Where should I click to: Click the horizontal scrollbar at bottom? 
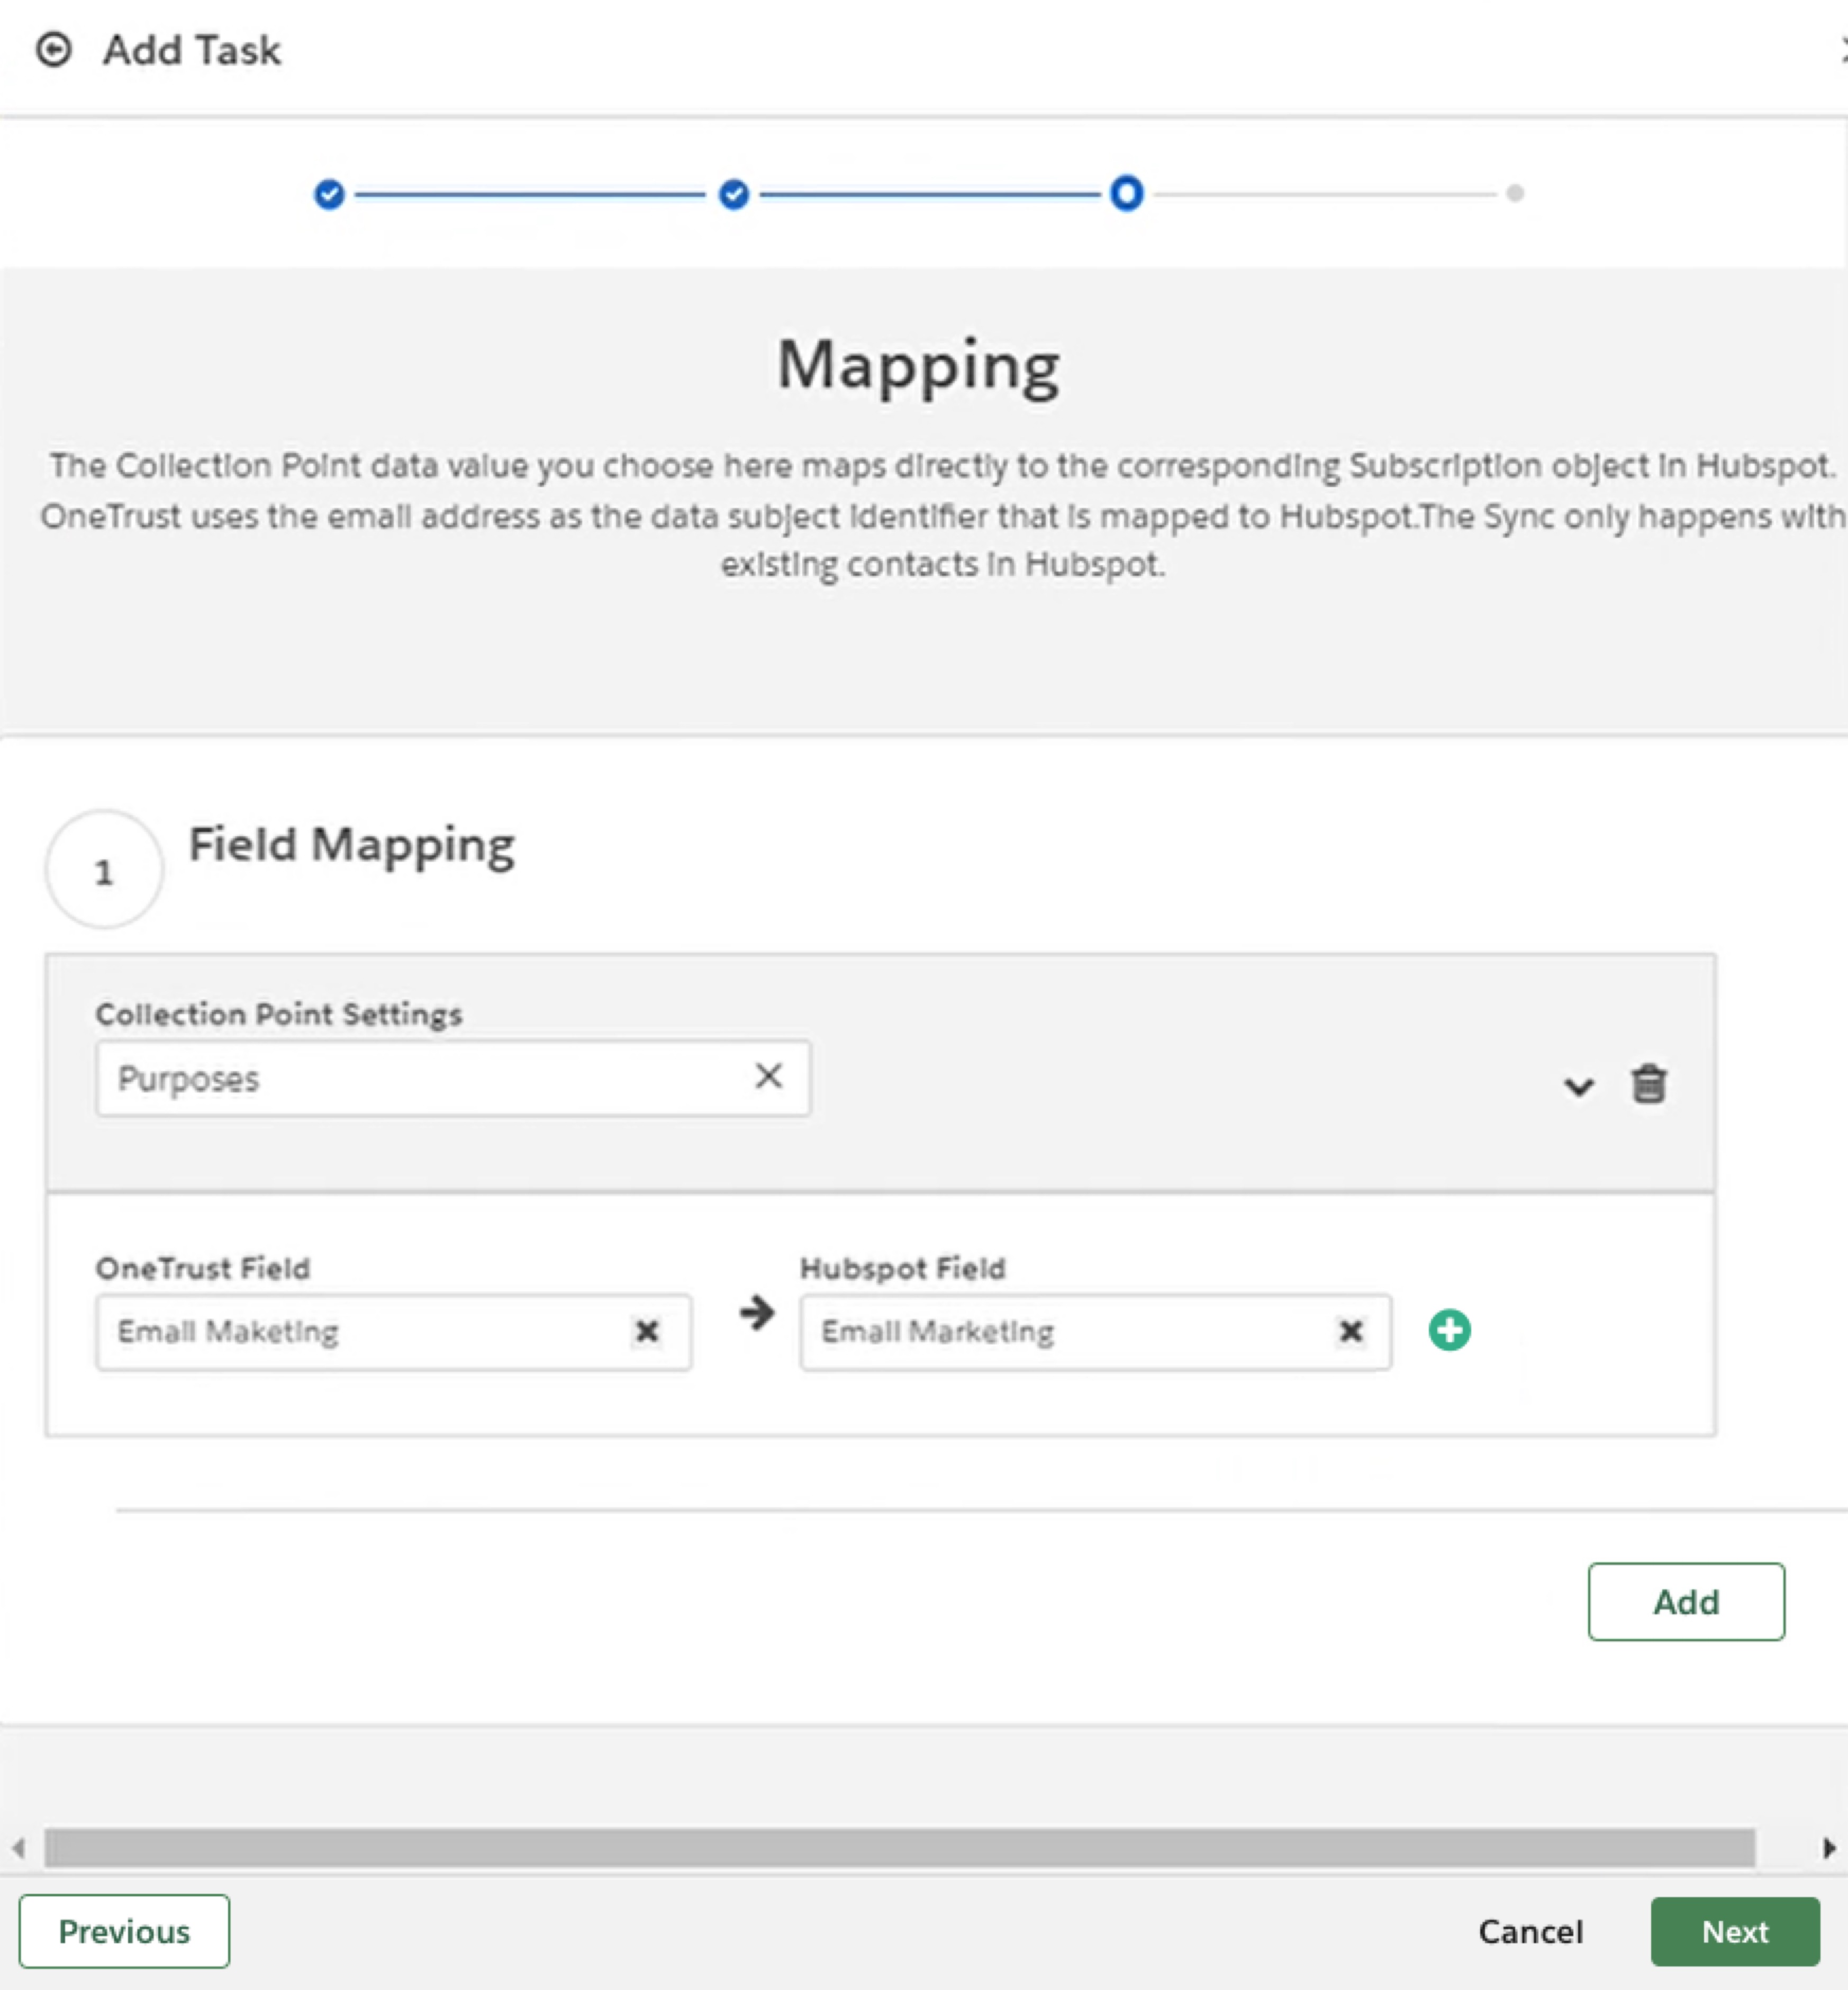coord(900,1849)
